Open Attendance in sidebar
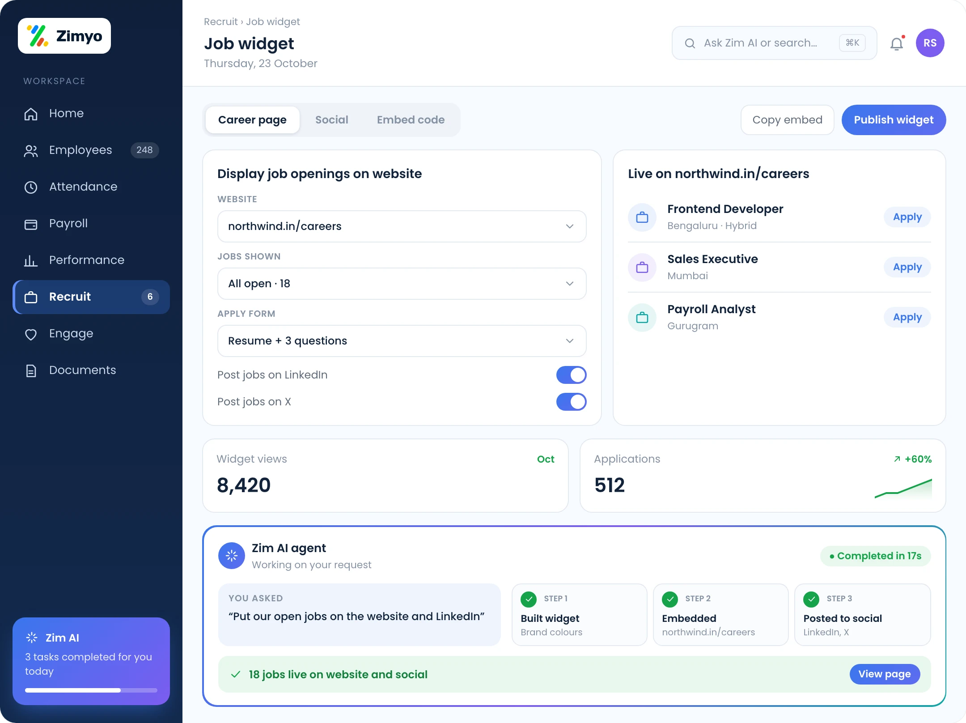Screen dimensions: 966x723 click(x=91, y=187)
